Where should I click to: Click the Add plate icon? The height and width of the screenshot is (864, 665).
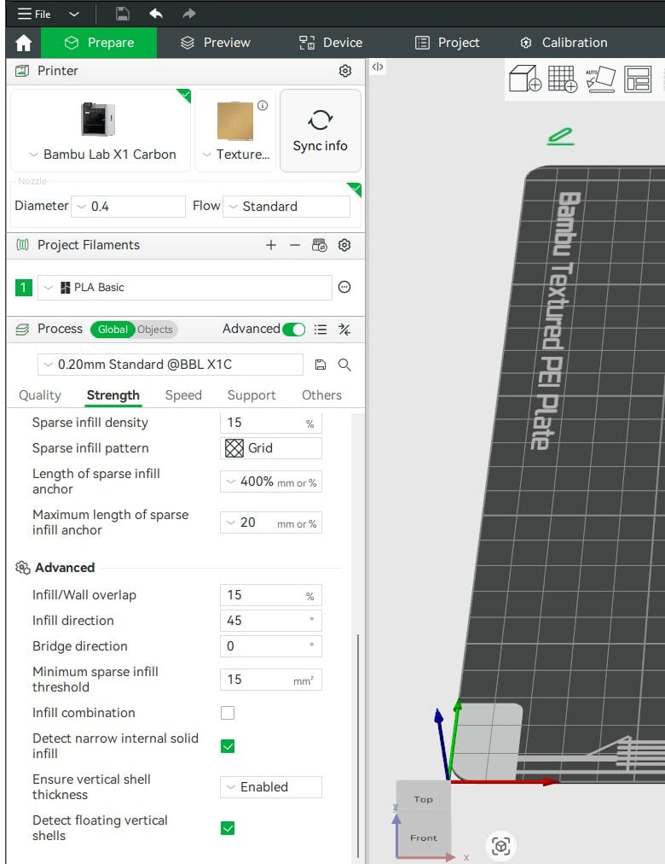(562, 79)
